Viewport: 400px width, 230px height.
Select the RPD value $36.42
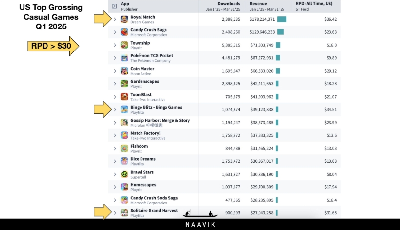(x=330, y=19)
